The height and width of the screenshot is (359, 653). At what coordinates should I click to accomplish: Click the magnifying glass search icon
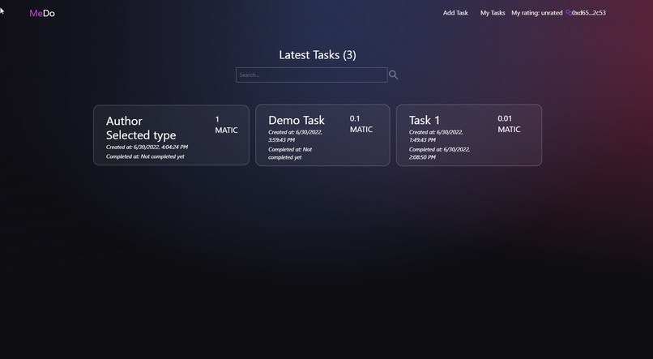click(393, 75)
